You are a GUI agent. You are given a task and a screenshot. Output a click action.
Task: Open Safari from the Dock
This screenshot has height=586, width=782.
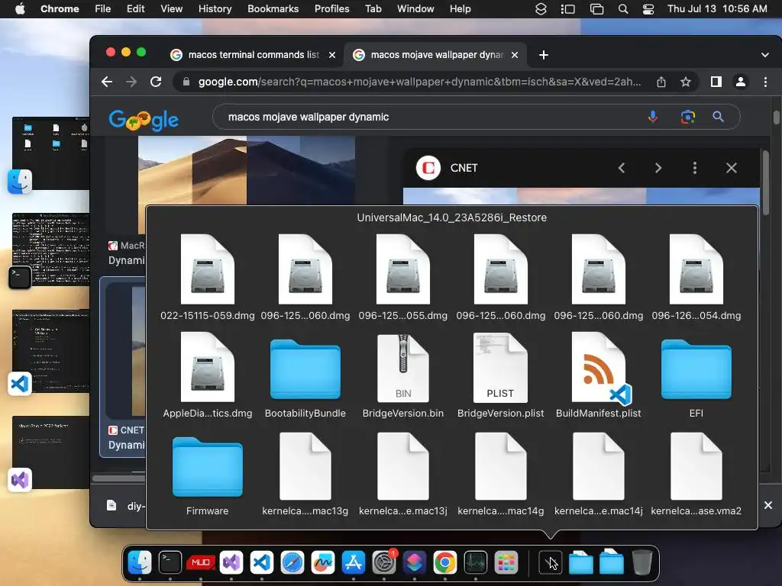[x=292, y=562]
